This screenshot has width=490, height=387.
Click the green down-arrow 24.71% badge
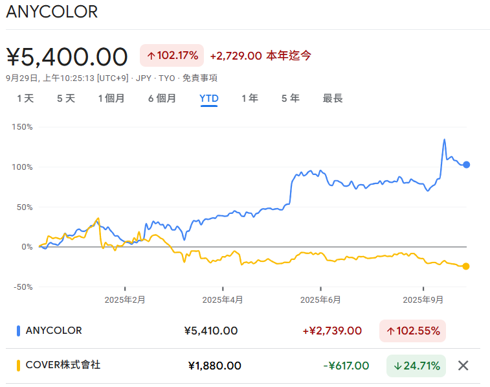click(x=416, y=366)
